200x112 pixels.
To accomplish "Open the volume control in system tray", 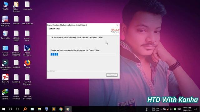I will click(x=171, y=109).
